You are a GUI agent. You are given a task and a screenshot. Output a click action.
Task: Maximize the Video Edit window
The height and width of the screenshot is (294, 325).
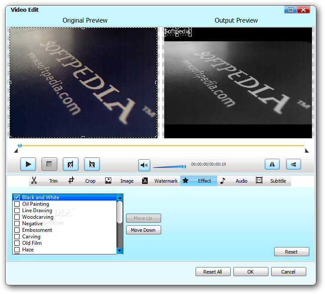(x=291, y=10)
